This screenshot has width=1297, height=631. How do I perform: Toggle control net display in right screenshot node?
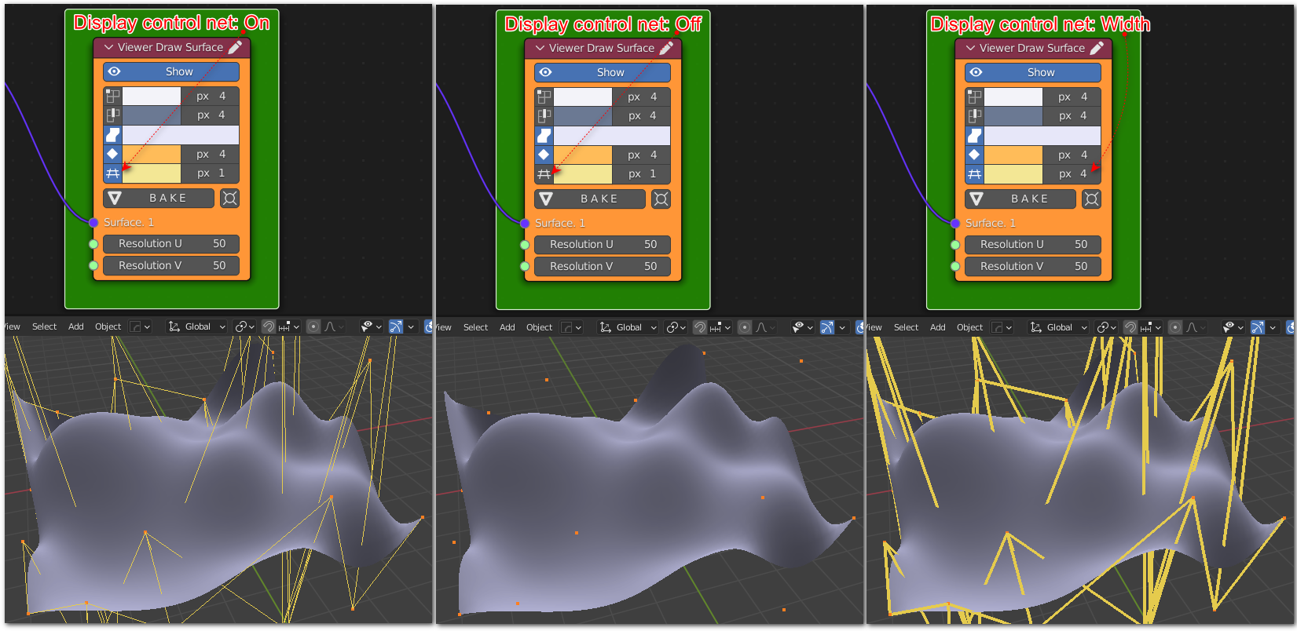(975, 174)
